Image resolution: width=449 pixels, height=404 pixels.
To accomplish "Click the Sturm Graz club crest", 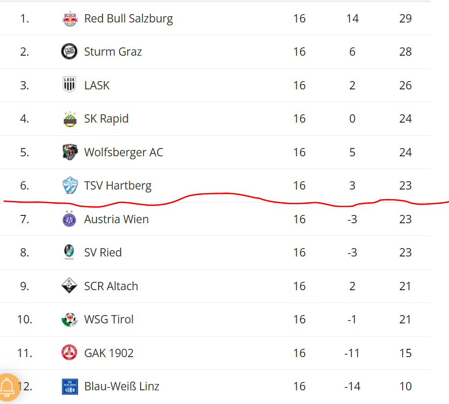I will pyautogui.click(x=70, y=52).
